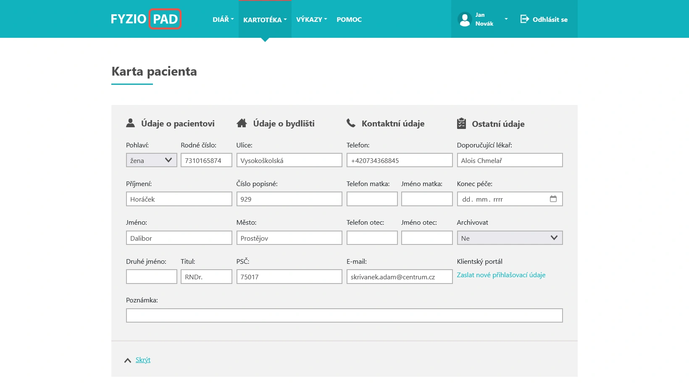The width and height of the screenshot is (689, 386).
Task: Click the user avatar icon for Jan Novák
Action: pyautogui.click(x=465, y=19)
